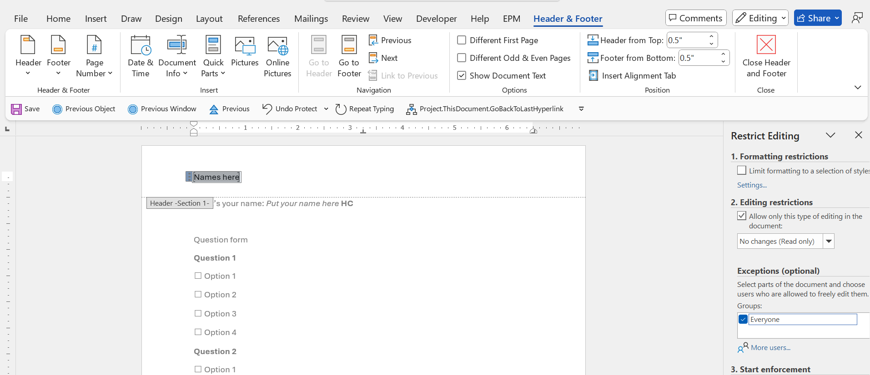This screenshot has height=375, width=870.
Task: Close the Restrict Editing pane
Action: tap(859, 135)
